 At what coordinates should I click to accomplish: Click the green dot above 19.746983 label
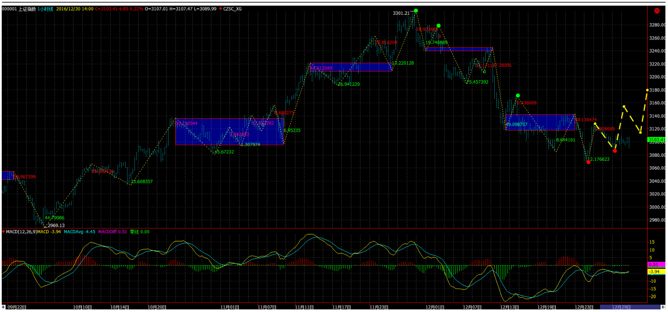439,26
